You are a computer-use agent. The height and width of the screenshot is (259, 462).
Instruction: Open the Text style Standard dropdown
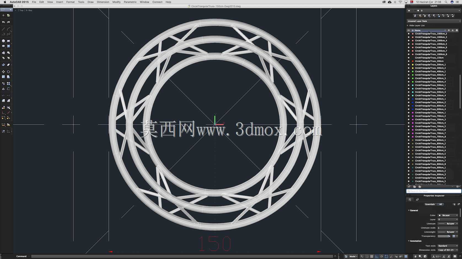pyautogui.click(x=448, y=246)
